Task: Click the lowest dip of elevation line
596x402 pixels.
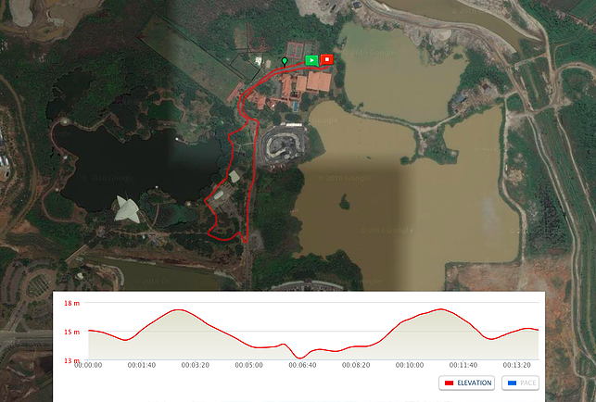Action: (x=300, y=358)
